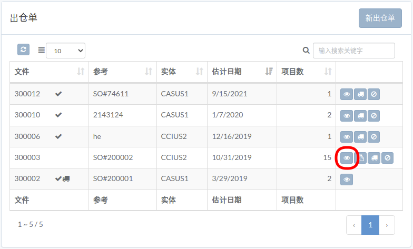Image resolution: width=413 pixels, height=249 pixels.
Task: View order 300003 with eye icon
Action: (x=347, y=158)
